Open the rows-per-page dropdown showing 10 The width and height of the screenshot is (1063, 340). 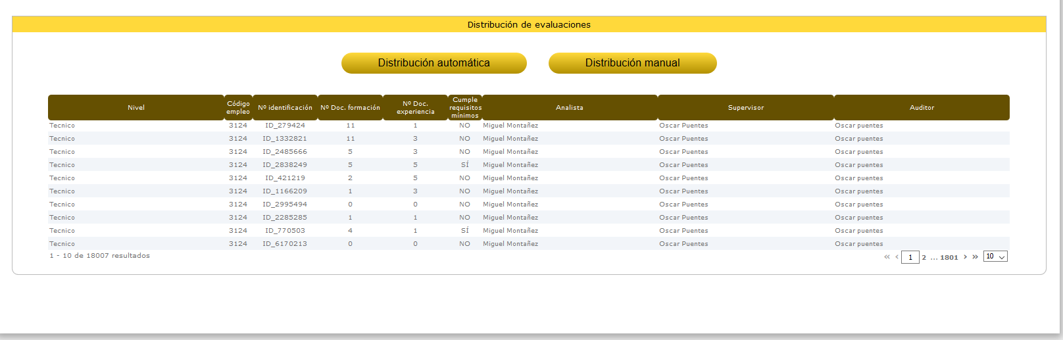tap(995, 256)
